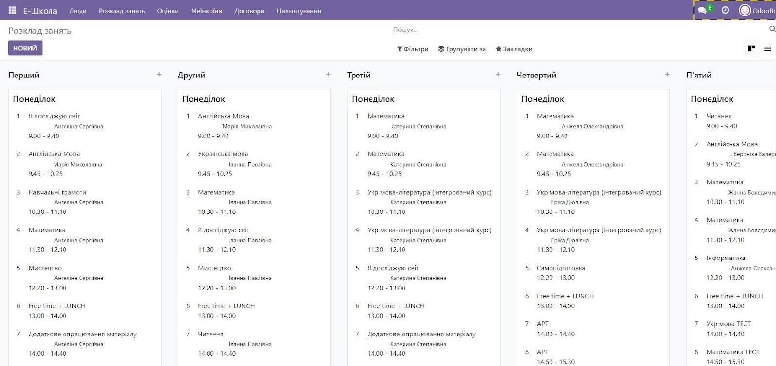Switch to kanban view icon
This screenshot has width=776, height=366.
751,48
